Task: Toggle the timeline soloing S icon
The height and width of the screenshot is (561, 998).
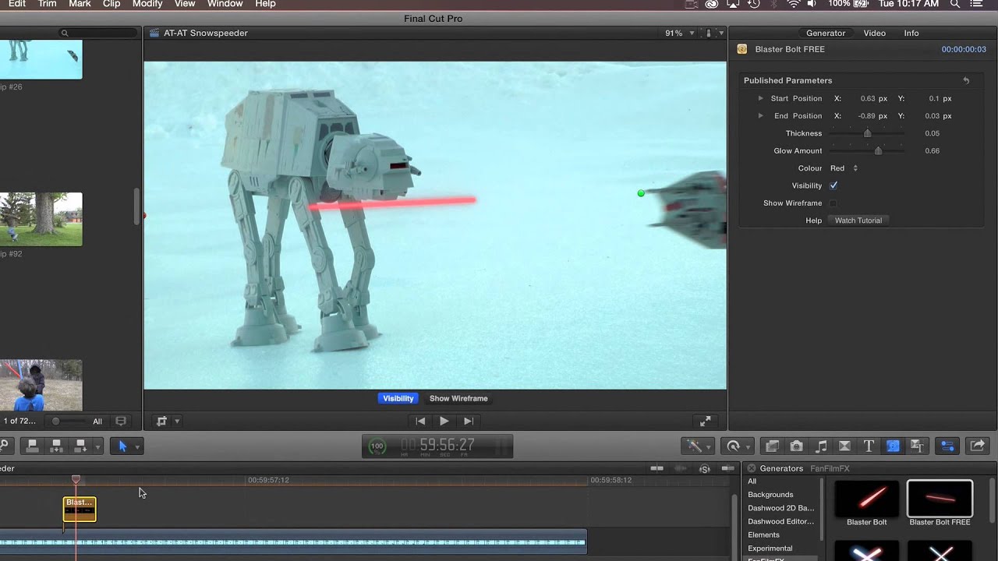Action: pyautogui.click(x=705, y=468)
